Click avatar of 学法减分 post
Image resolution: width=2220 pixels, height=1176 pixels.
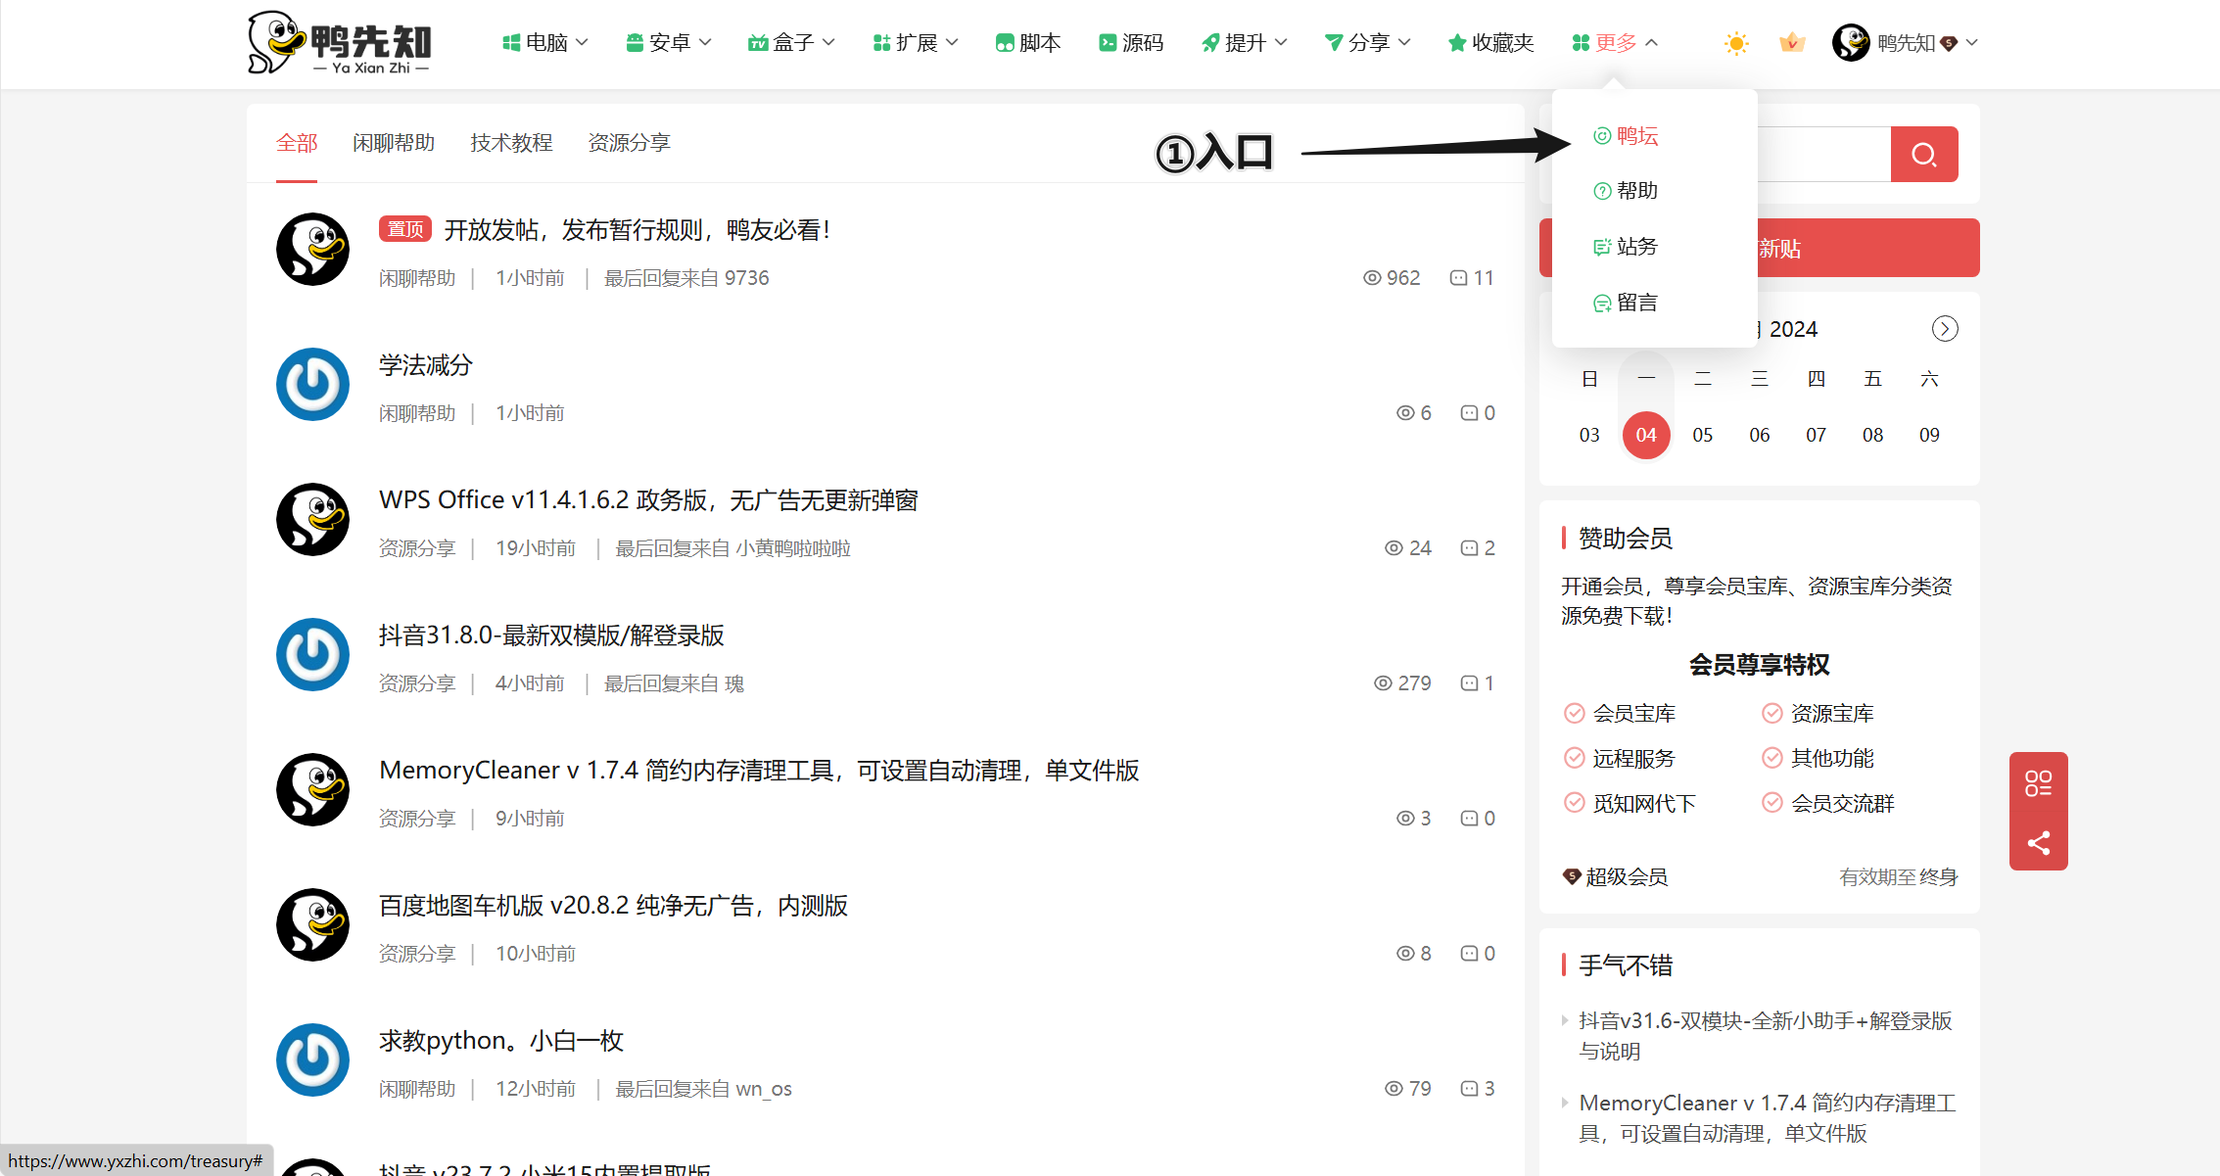click(x=312, y=384)
